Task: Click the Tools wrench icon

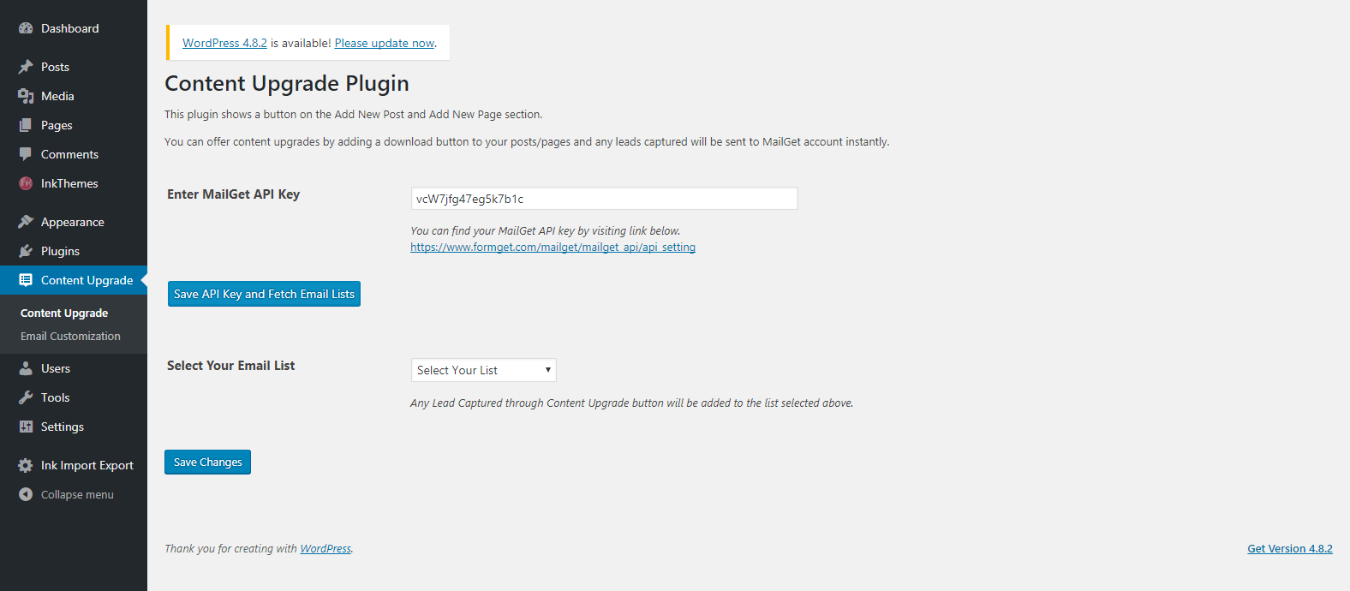Action: [26, 397]
